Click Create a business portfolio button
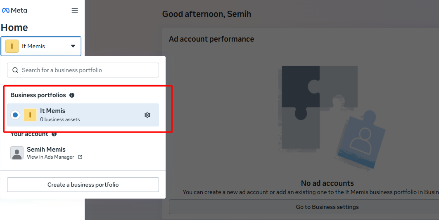The height and width of the screenshot is (220, 439). click(x=83, y=185)
